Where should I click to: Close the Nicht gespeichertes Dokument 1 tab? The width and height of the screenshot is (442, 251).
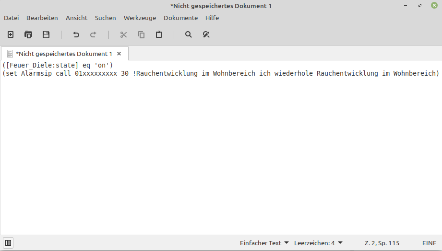click(x=119, y=54)
